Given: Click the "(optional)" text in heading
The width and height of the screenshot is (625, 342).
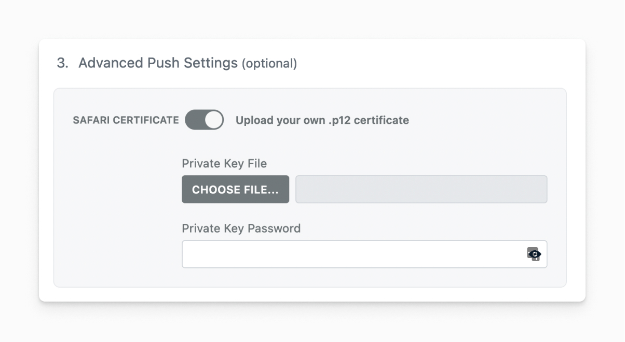Looking at the screenshot, I should (269, 64).
